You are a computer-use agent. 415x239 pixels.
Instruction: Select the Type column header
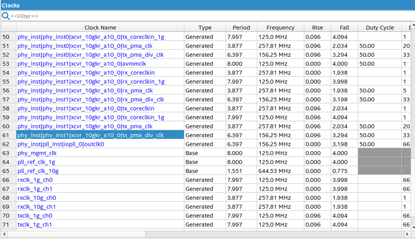click(x=205, y=28)
